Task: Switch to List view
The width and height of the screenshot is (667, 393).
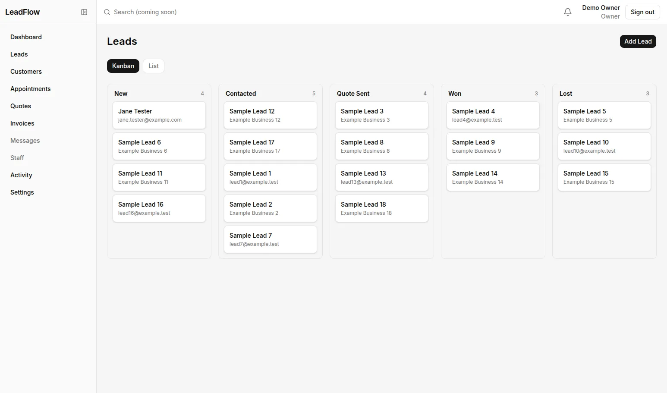Action: coord(154,66)
